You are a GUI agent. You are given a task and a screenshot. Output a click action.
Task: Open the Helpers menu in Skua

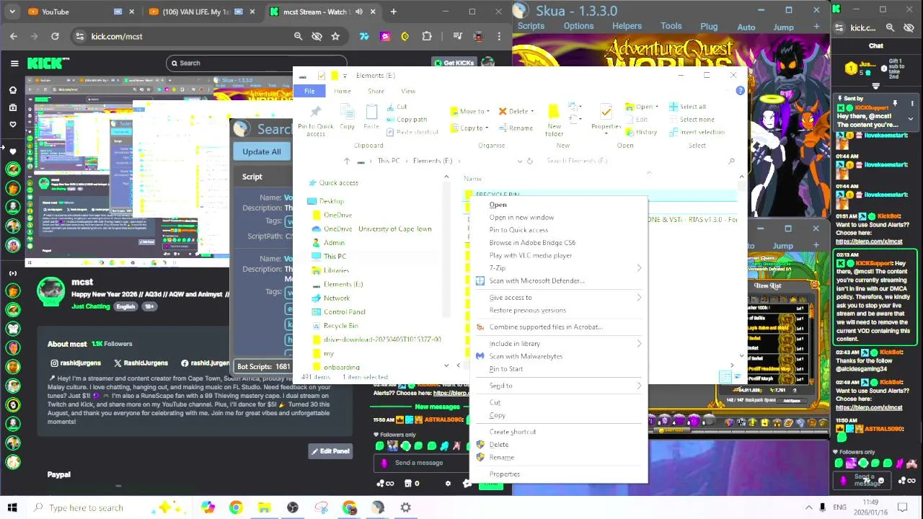tap(627, 26)
